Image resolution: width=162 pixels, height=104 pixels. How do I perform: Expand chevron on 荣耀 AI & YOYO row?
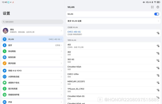coord(61,71)
